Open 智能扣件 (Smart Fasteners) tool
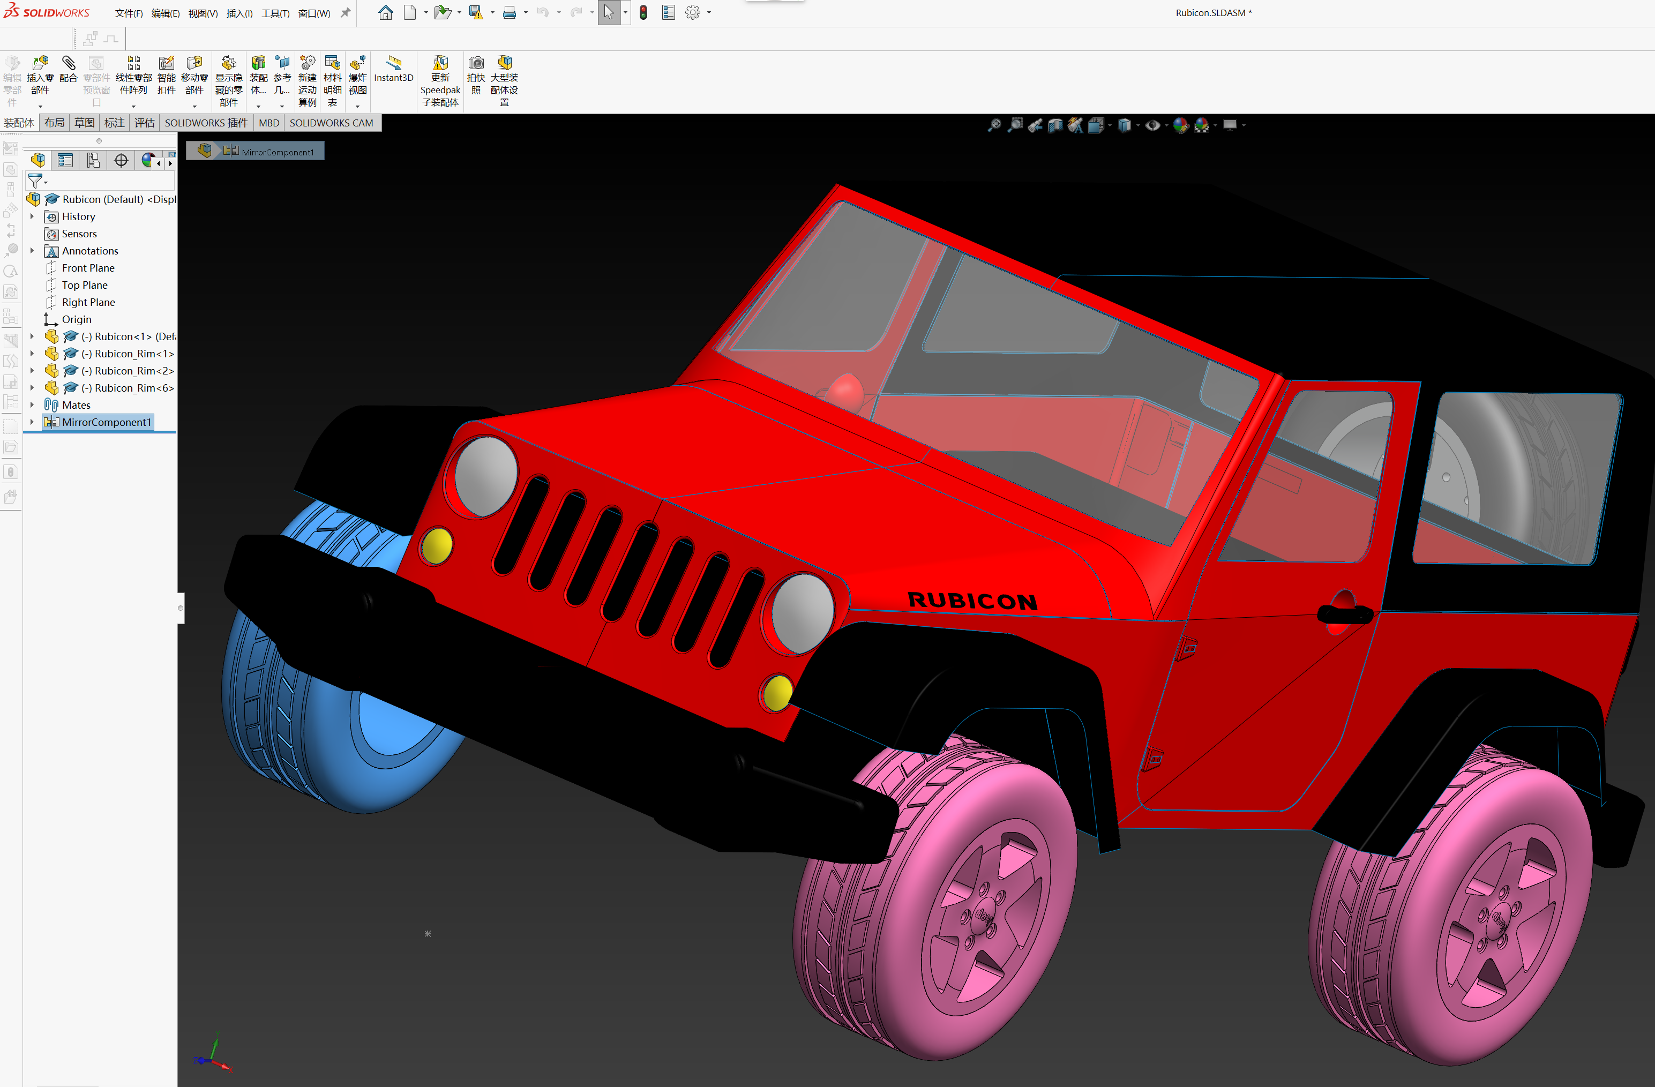Viewport: 1655px width, 1087px height. point(166,75)
